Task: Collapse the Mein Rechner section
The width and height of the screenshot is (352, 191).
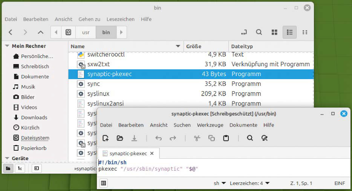Action: 7,46
